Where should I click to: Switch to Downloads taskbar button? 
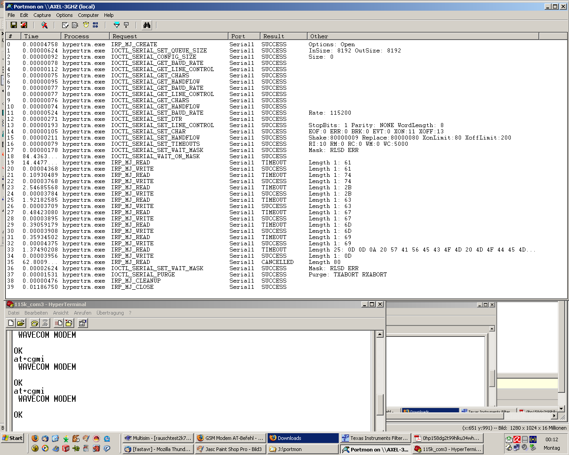click(303, 438)
